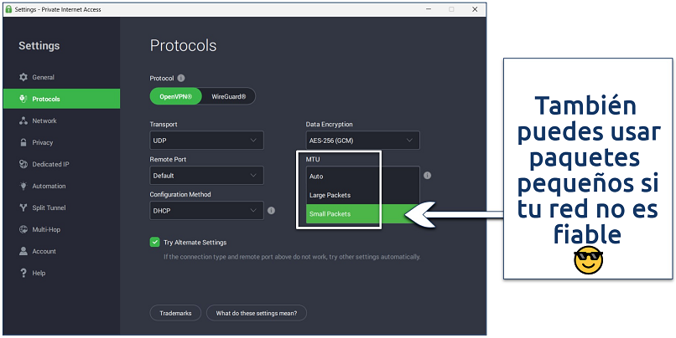Screen dimensions: 676x338
Task: Click the Protocols page heading
Action: (x=183, y=45)
